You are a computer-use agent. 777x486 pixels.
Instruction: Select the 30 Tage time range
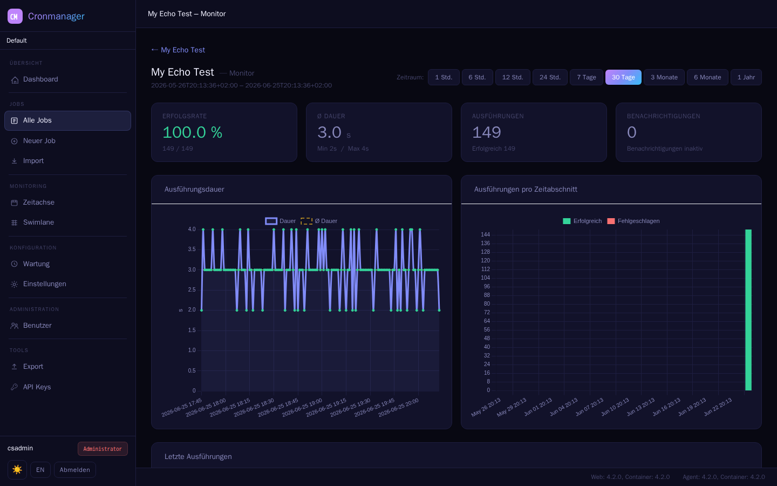[x=623, y=77]
